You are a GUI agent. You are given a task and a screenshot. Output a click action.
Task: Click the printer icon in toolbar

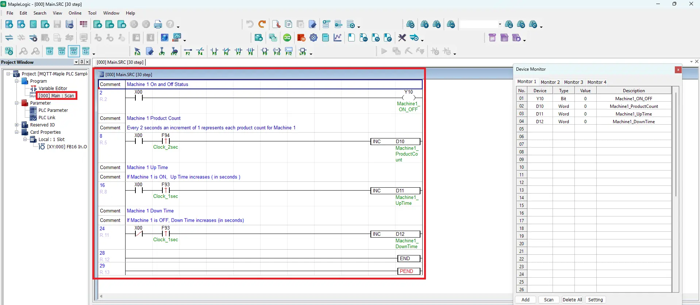click(x=158, y=24)
